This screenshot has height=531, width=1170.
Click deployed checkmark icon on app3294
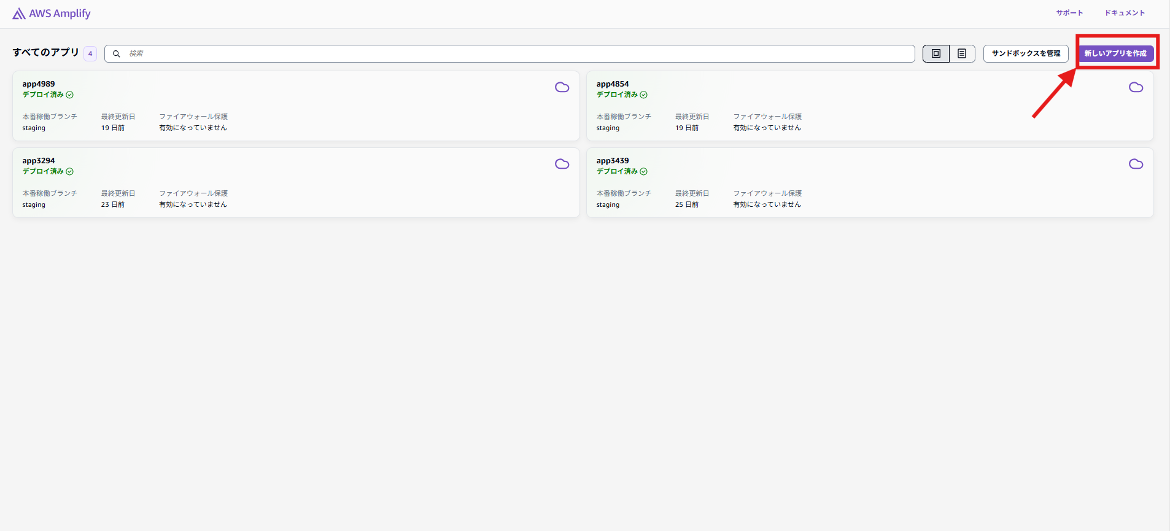point(70,171)
